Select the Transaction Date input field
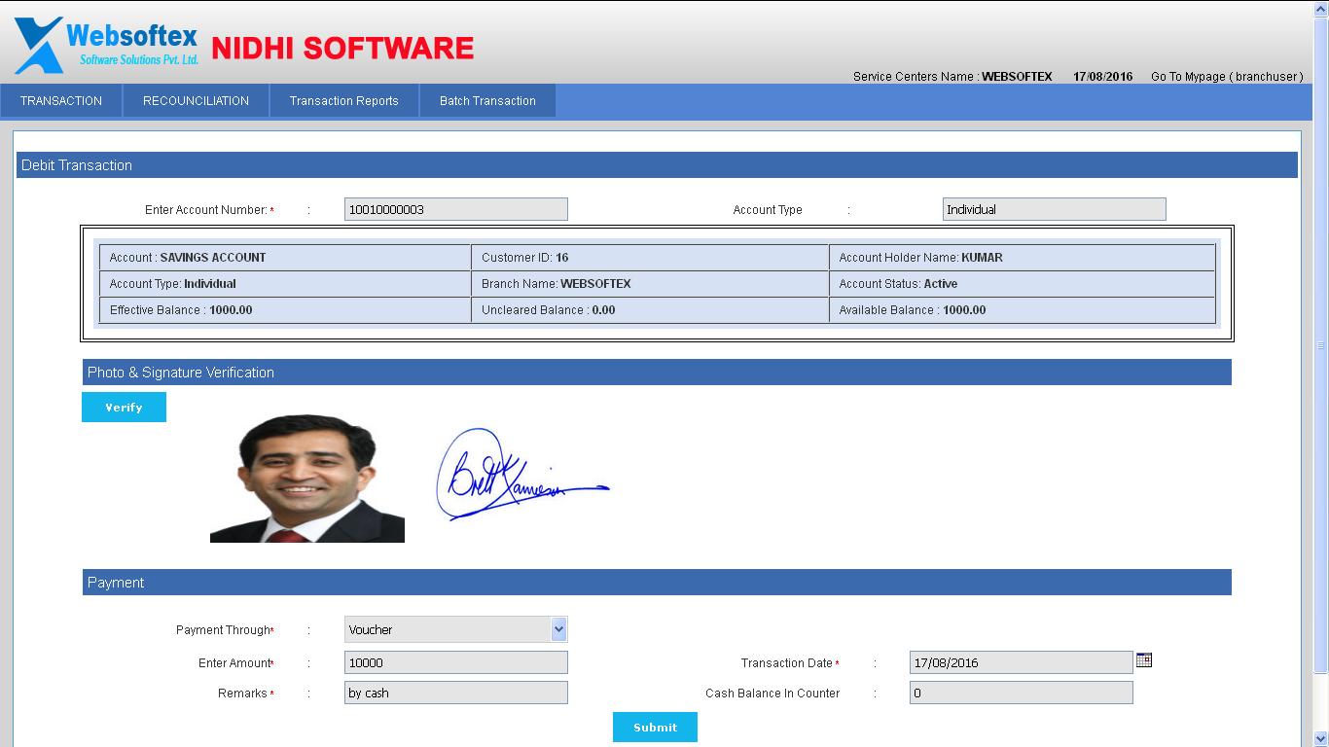 click(x=1021, y=663)
